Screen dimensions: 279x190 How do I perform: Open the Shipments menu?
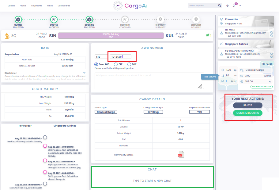(x=37, y=6)
